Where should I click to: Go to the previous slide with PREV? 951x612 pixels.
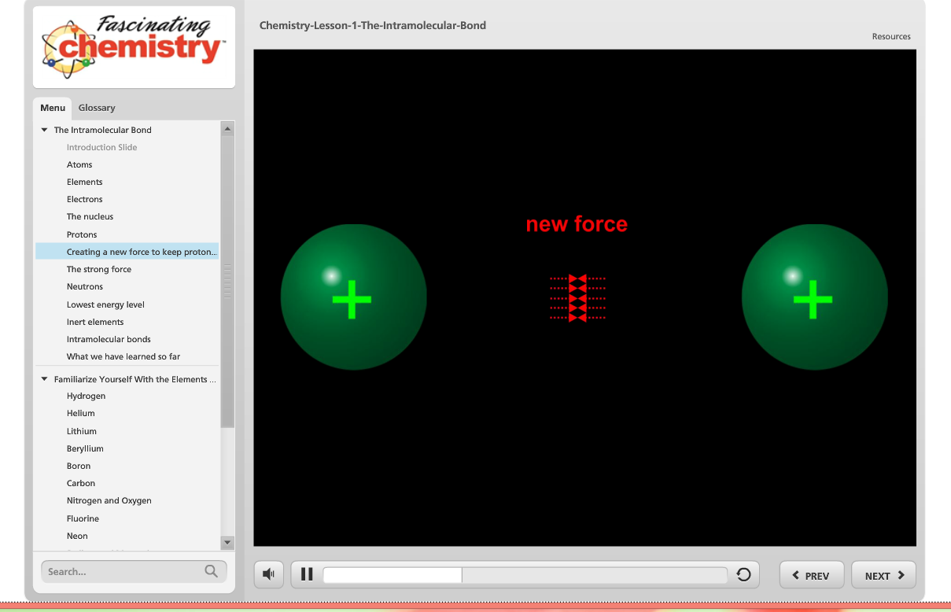tap(811, 575)
